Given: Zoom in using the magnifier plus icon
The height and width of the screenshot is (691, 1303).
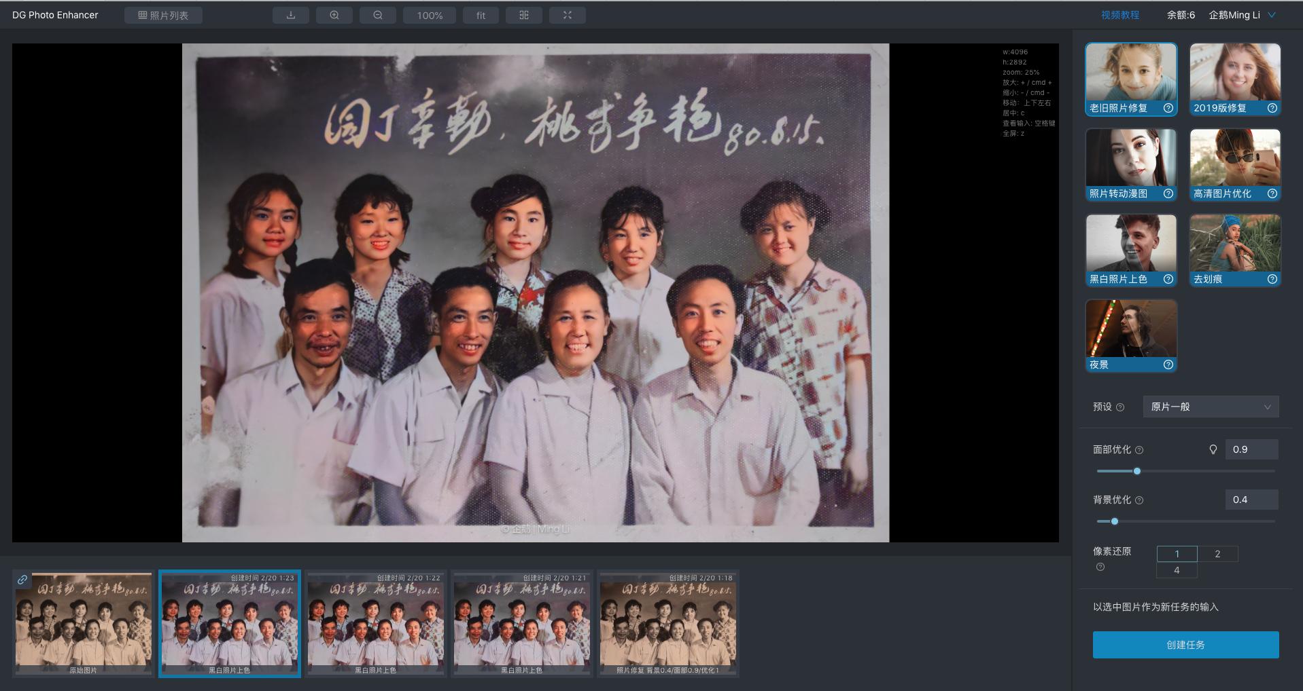Looking at the screenshot, I should pyautogui.click(x=334, y=14).
